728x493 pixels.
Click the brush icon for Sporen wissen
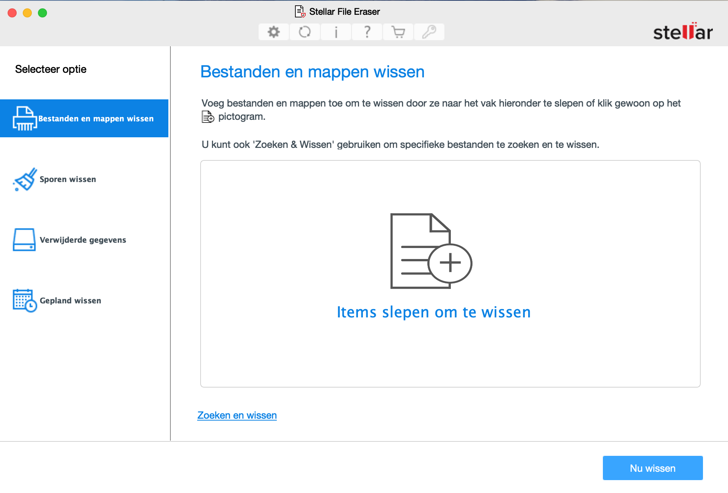tap(25, 179)
